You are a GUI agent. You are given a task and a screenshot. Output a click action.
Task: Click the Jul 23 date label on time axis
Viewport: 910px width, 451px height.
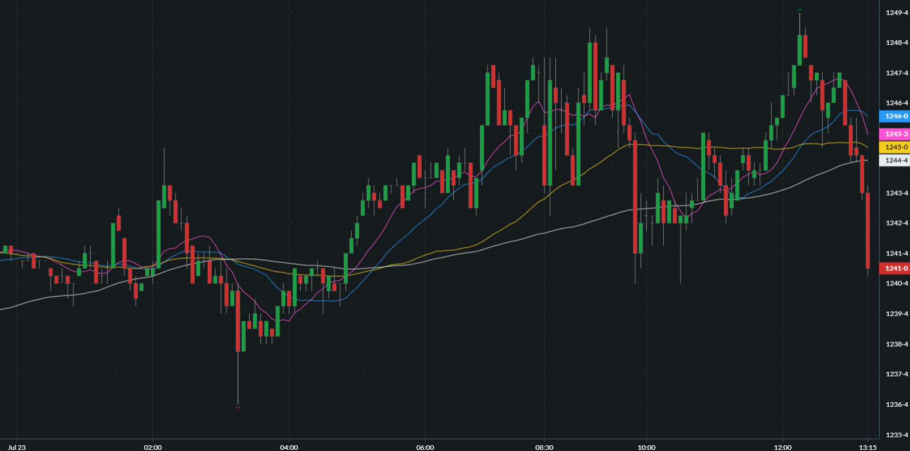pos(17,447)
